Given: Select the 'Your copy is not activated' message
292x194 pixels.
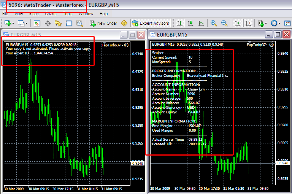Looking at the screenshot, I should coord(48,49).
